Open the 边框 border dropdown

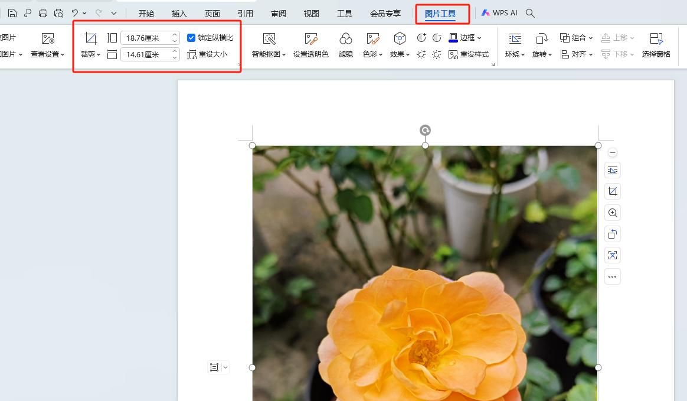pos(465,38)
